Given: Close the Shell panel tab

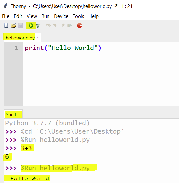Looking at the screenshot, I should 19,114.
